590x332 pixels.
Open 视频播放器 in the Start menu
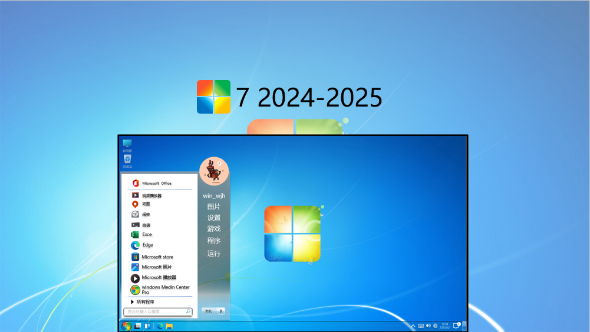pos(147,195)
